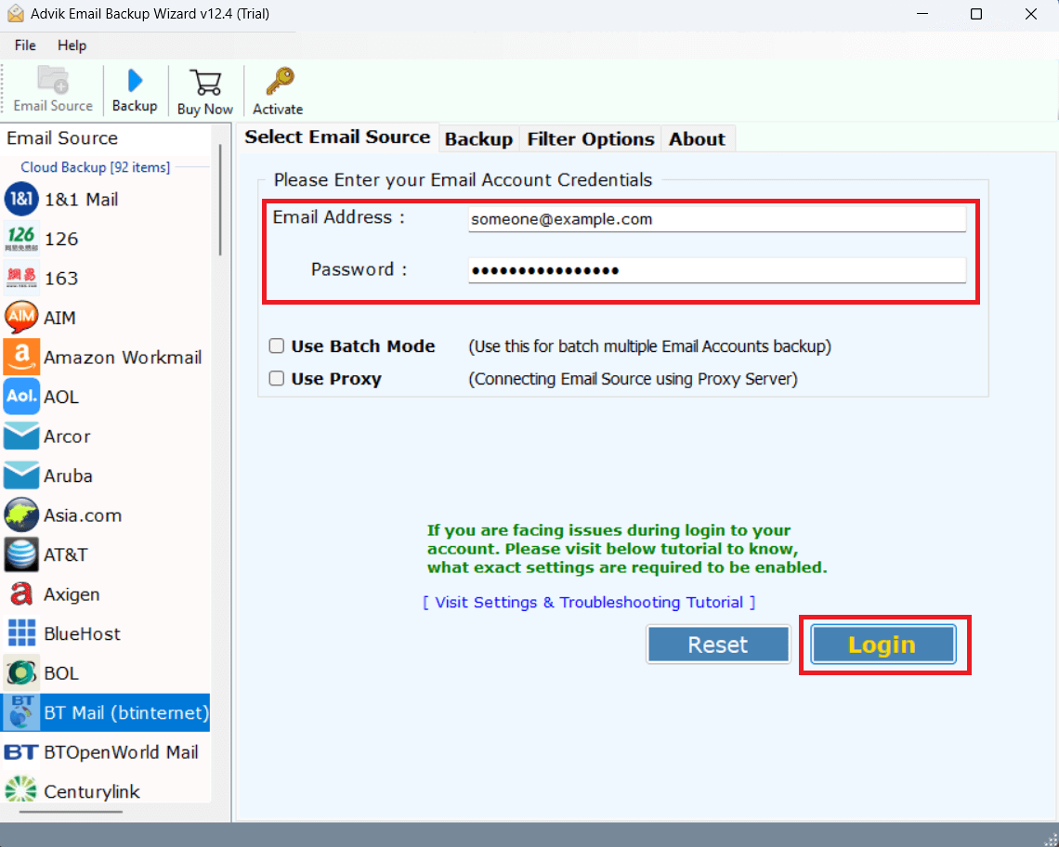Select the Asia.com list label
Image resolution: width=1059 pixels, height=847 pixels.
[x=83, y=515]
